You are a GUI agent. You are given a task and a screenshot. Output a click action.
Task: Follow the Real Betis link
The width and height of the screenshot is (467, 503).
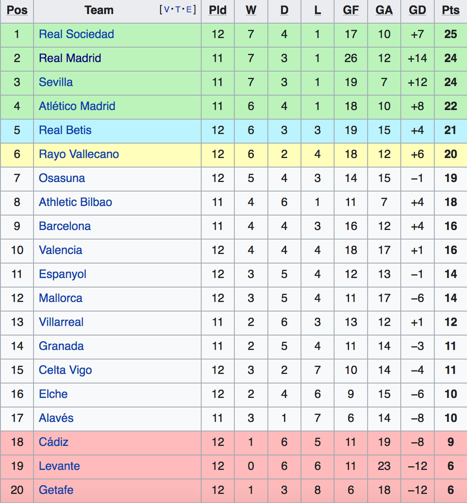(x=65, y=130)
